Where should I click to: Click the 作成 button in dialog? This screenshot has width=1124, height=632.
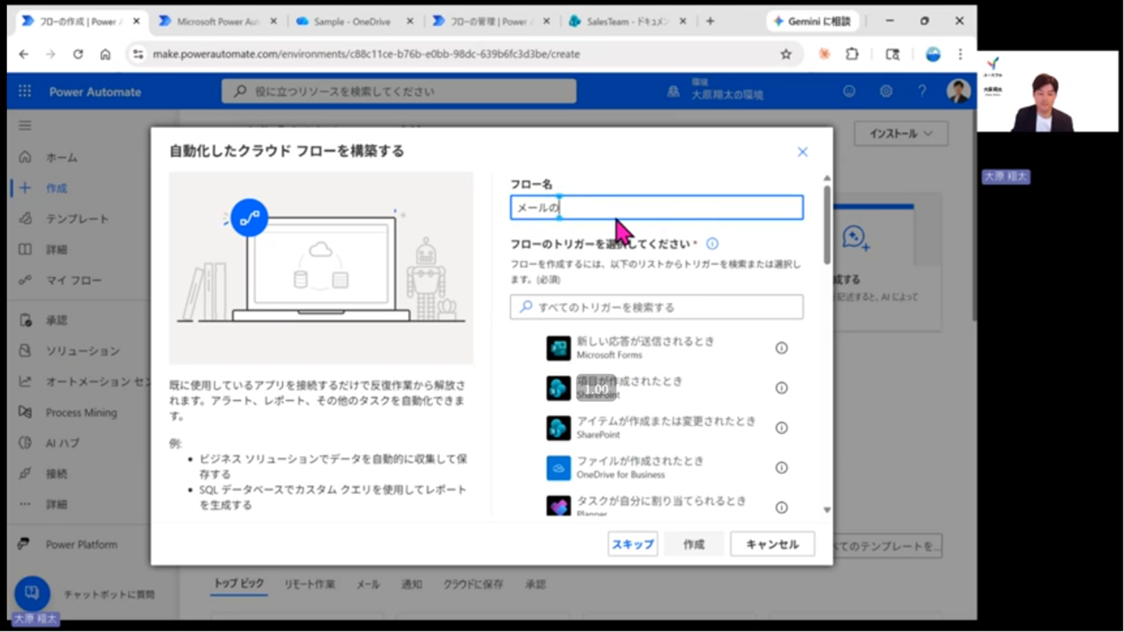[x=693, y=544]
